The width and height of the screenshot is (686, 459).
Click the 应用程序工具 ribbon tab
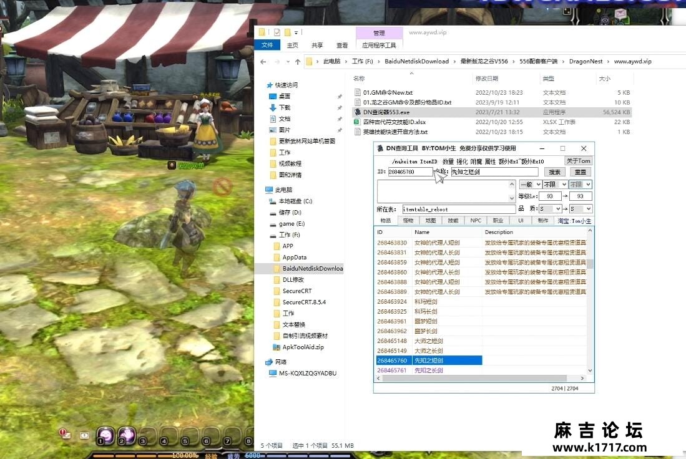[x=379, y=45]
